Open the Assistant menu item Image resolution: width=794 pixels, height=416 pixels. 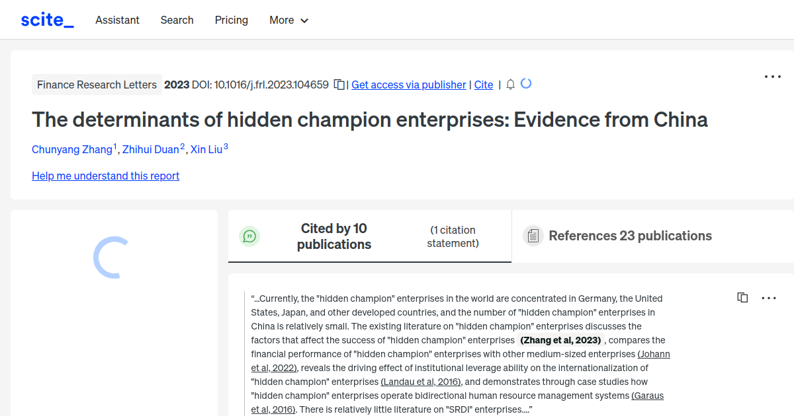pyautogui.click(x=117, y=20)
